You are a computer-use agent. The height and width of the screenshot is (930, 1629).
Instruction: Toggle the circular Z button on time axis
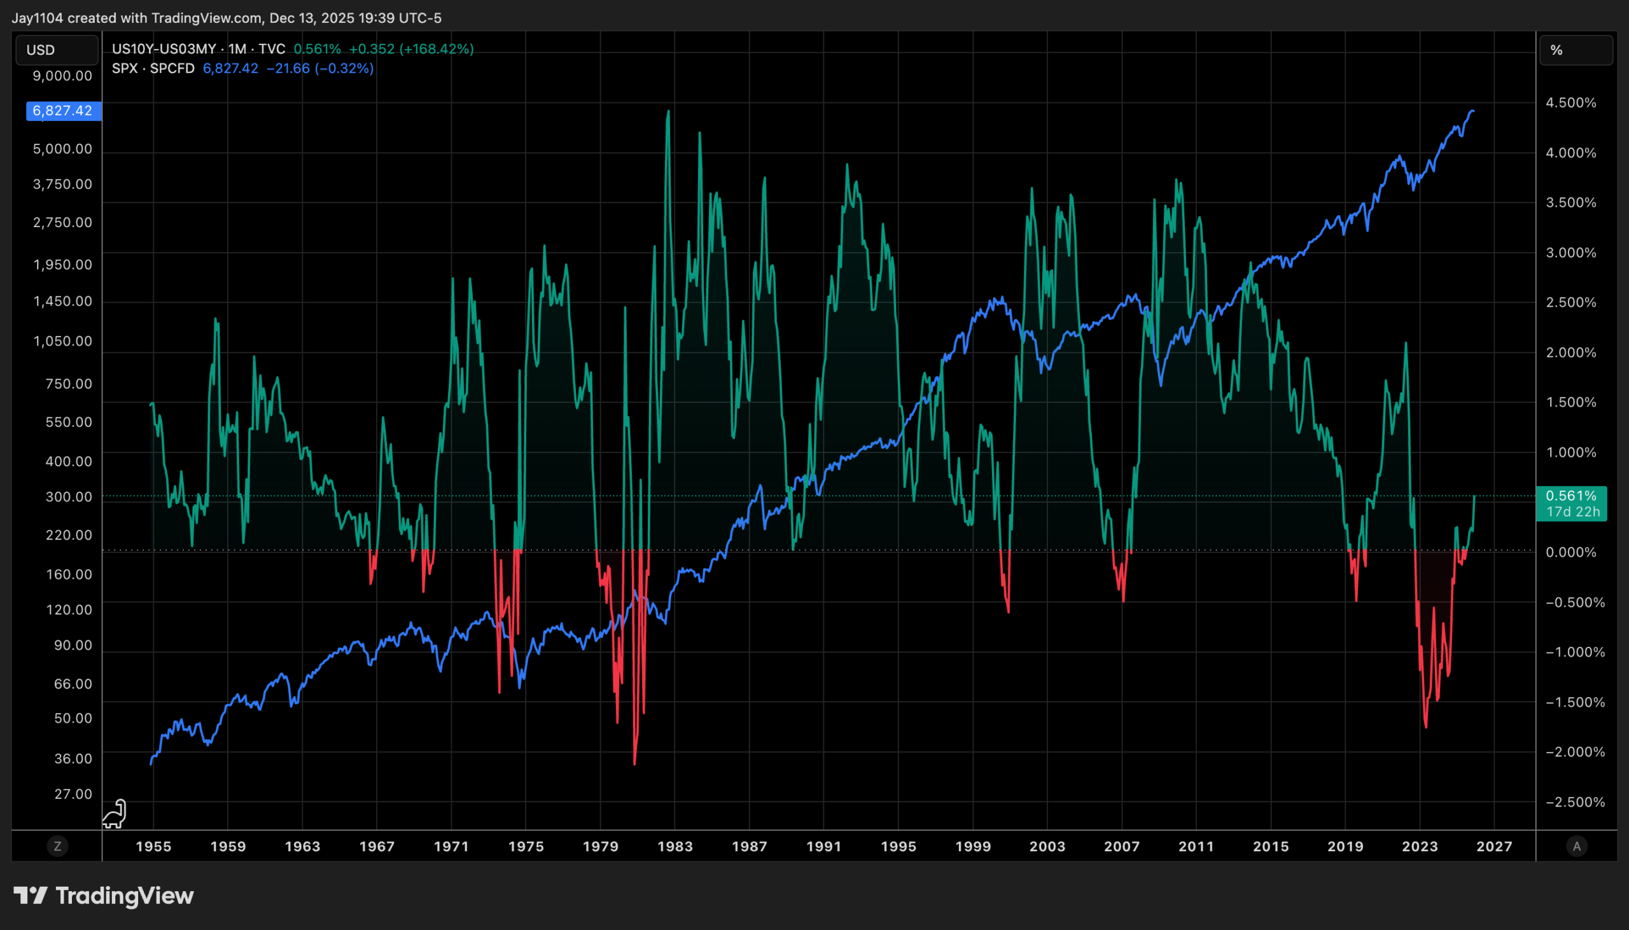(57, 846)
